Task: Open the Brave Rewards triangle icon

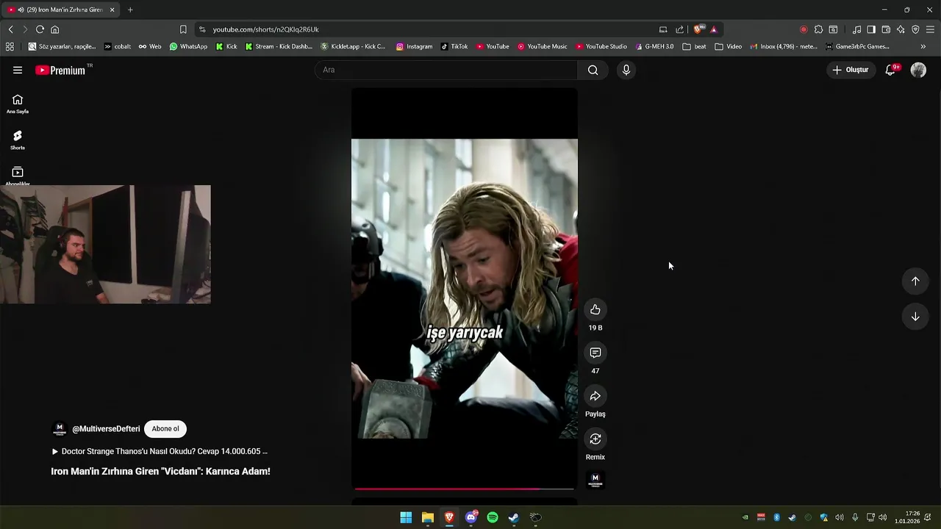Action: pyautogui.click(x=714, y=29)
